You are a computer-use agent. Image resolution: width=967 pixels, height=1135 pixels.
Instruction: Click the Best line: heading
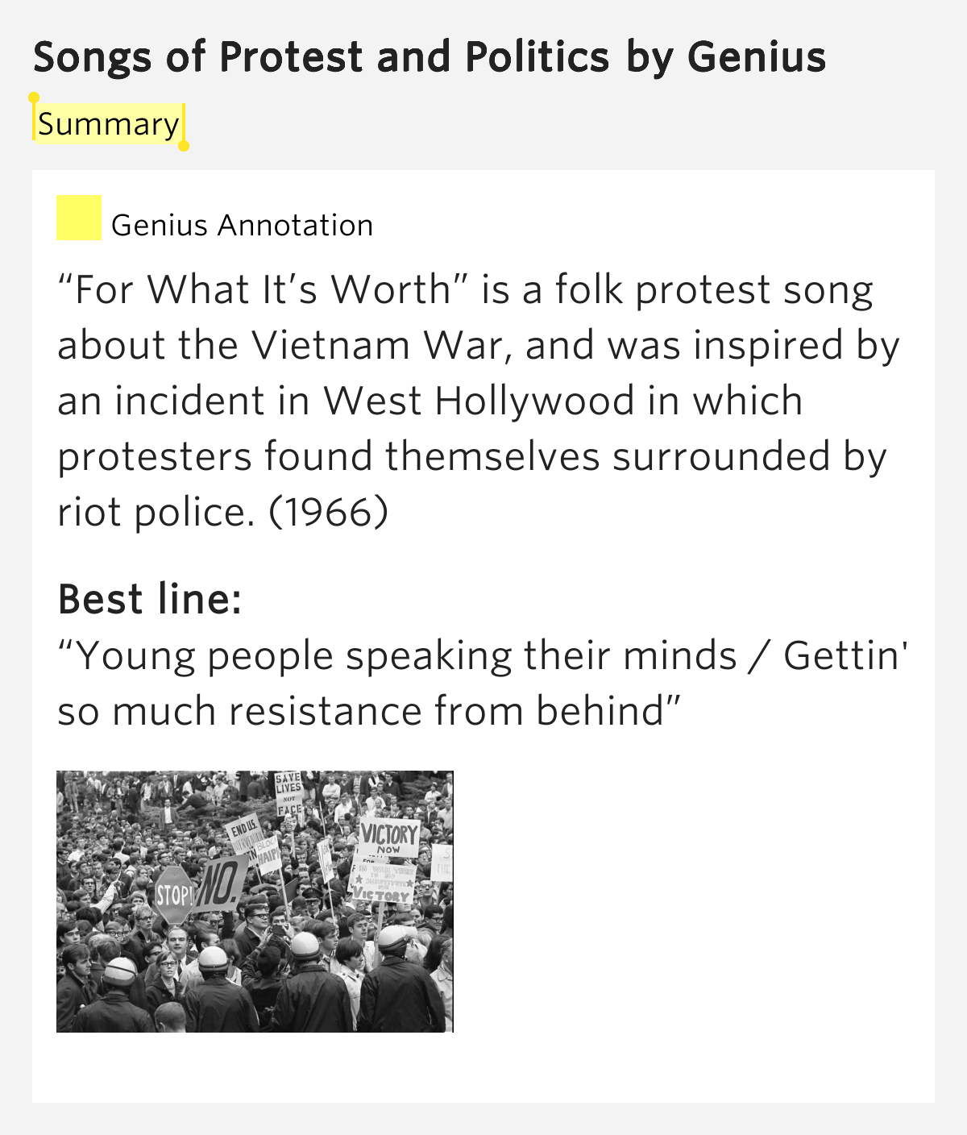click(150, 599)
